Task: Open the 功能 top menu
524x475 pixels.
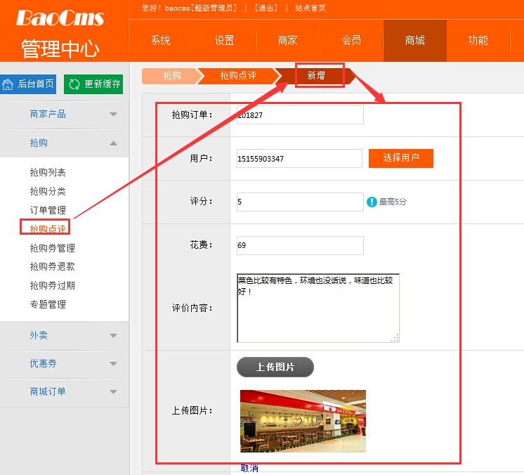Action: click(x=478, y=41)
